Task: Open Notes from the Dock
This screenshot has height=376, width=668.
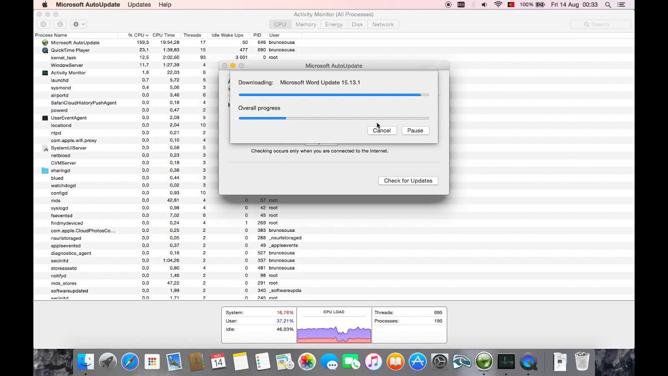Action: click(x=240, y=361)
